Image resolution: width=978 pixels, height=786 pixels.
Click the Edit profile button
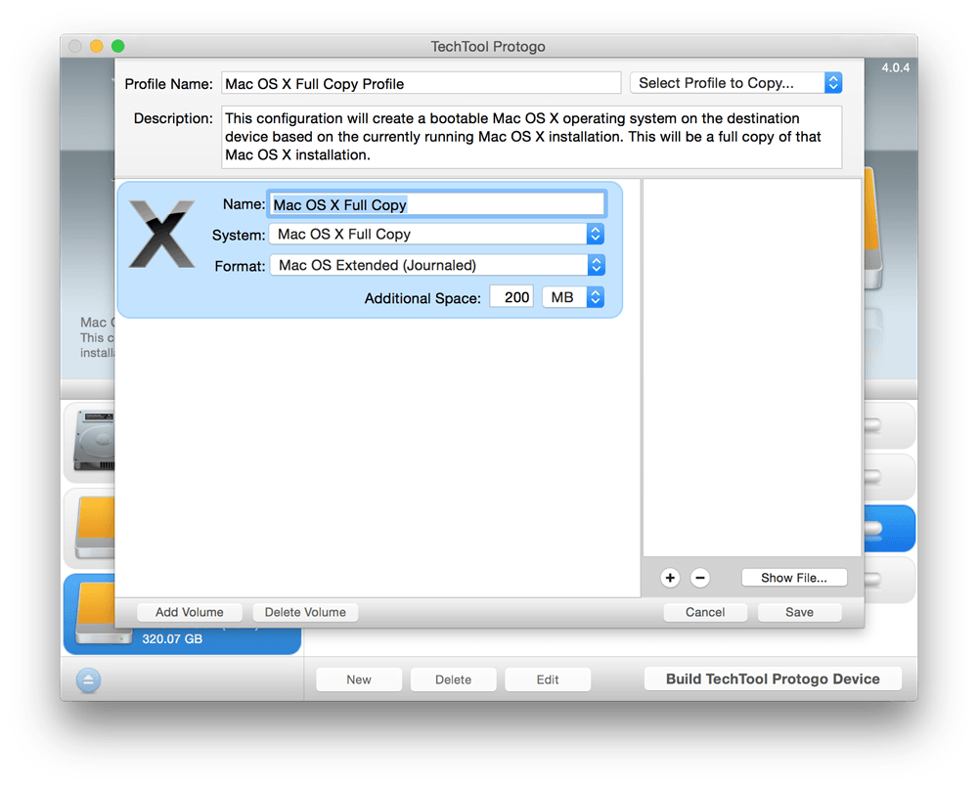(548, 679)
